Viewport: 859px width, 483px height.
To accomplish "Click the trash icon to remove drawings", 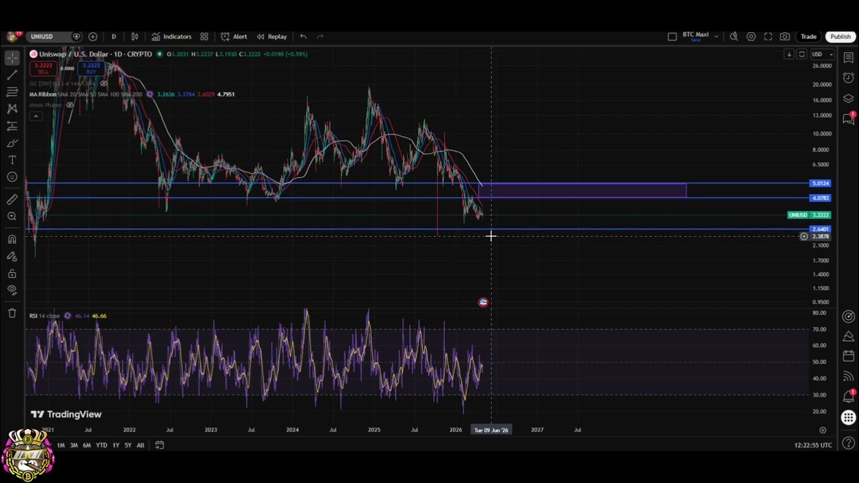I will (12, 313).
